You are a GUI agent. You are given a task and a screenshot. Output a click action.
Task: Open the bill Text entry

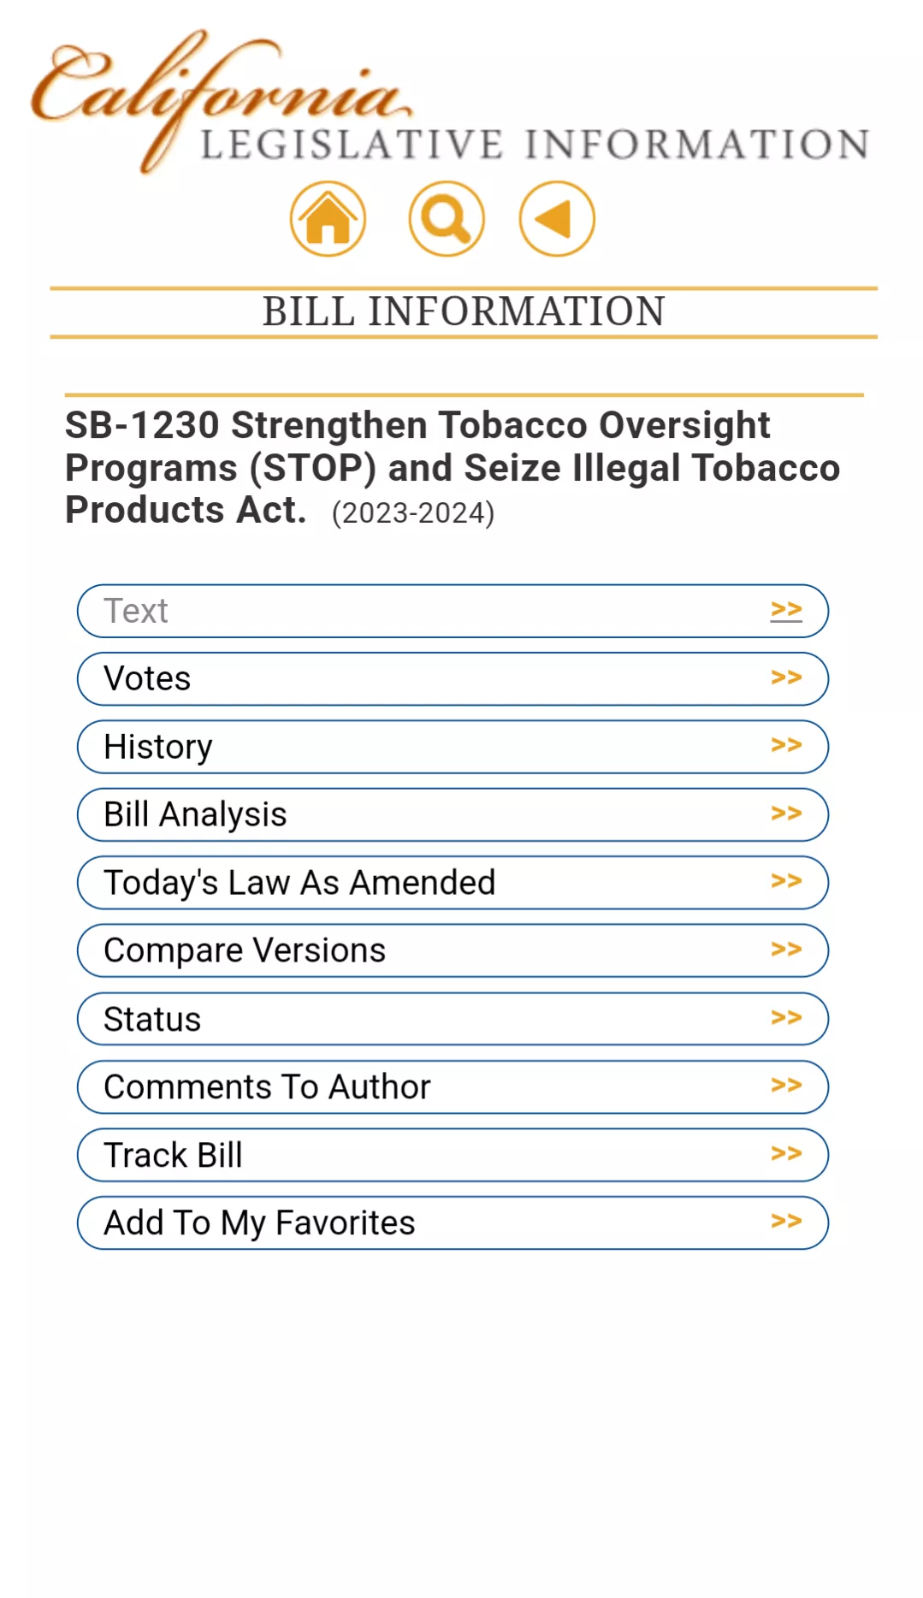pyautogui.click(x=136, y=611)
